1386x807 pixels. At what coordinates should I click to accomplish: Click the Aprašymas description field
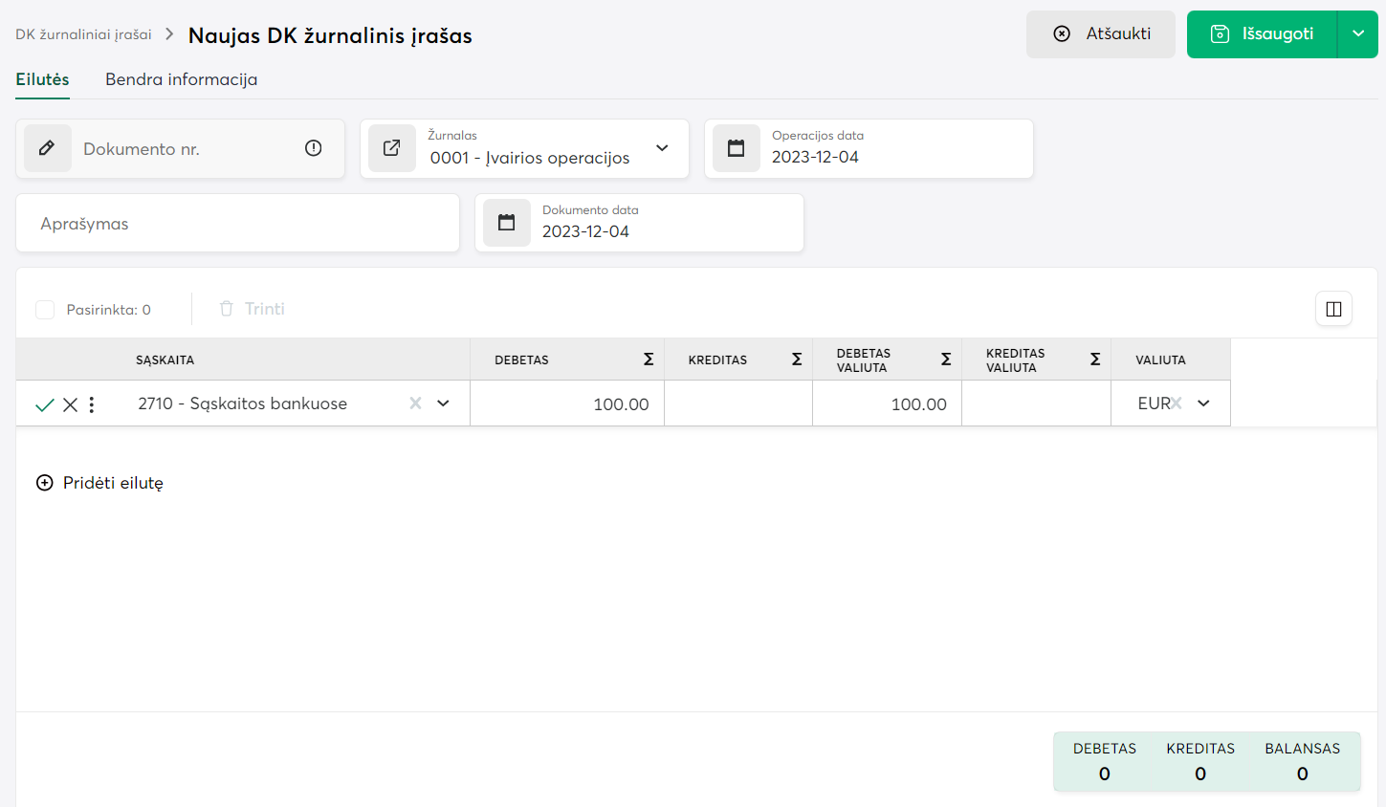tap(237, 224)
